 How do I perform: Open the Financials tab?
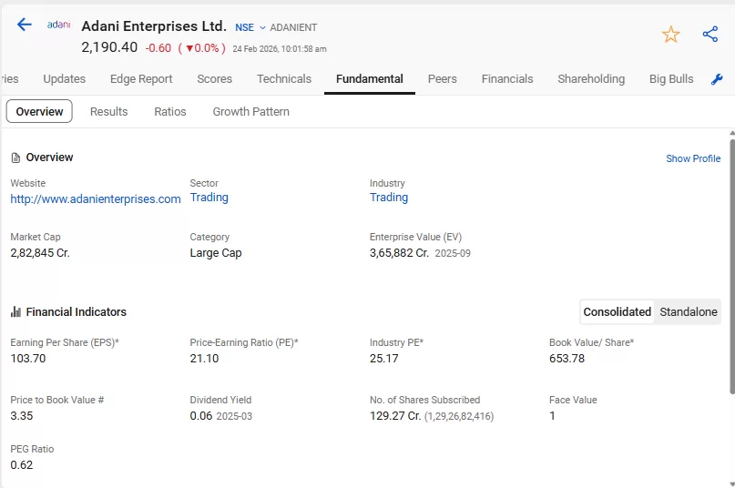click(507, 79)
